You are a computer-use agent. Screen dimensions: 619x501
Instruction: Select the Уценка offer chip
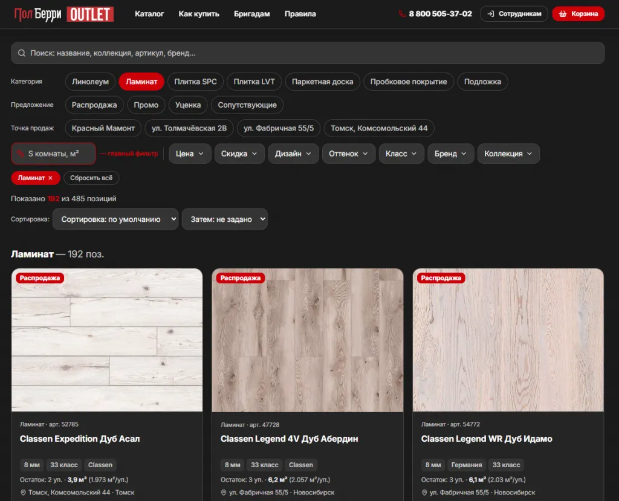[188, 105]
